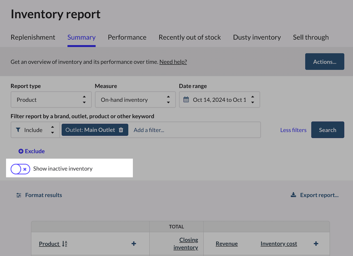The image size is (353, 256).
Task: Click the Show inactive inventory label
Action: pyautogui.click(x=63, y=169)
